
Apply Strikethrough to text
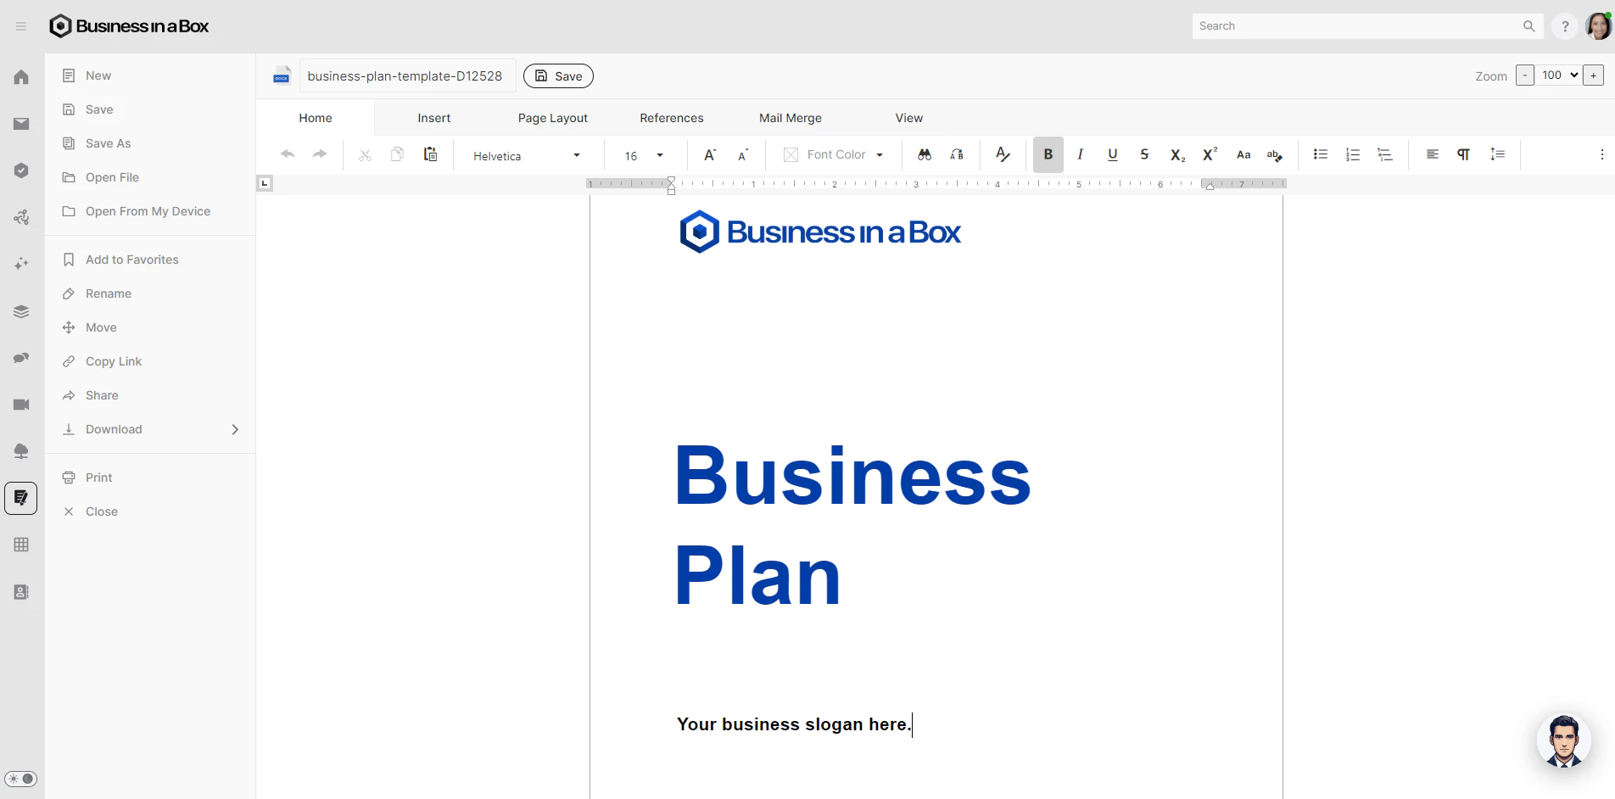point(1144,154)
